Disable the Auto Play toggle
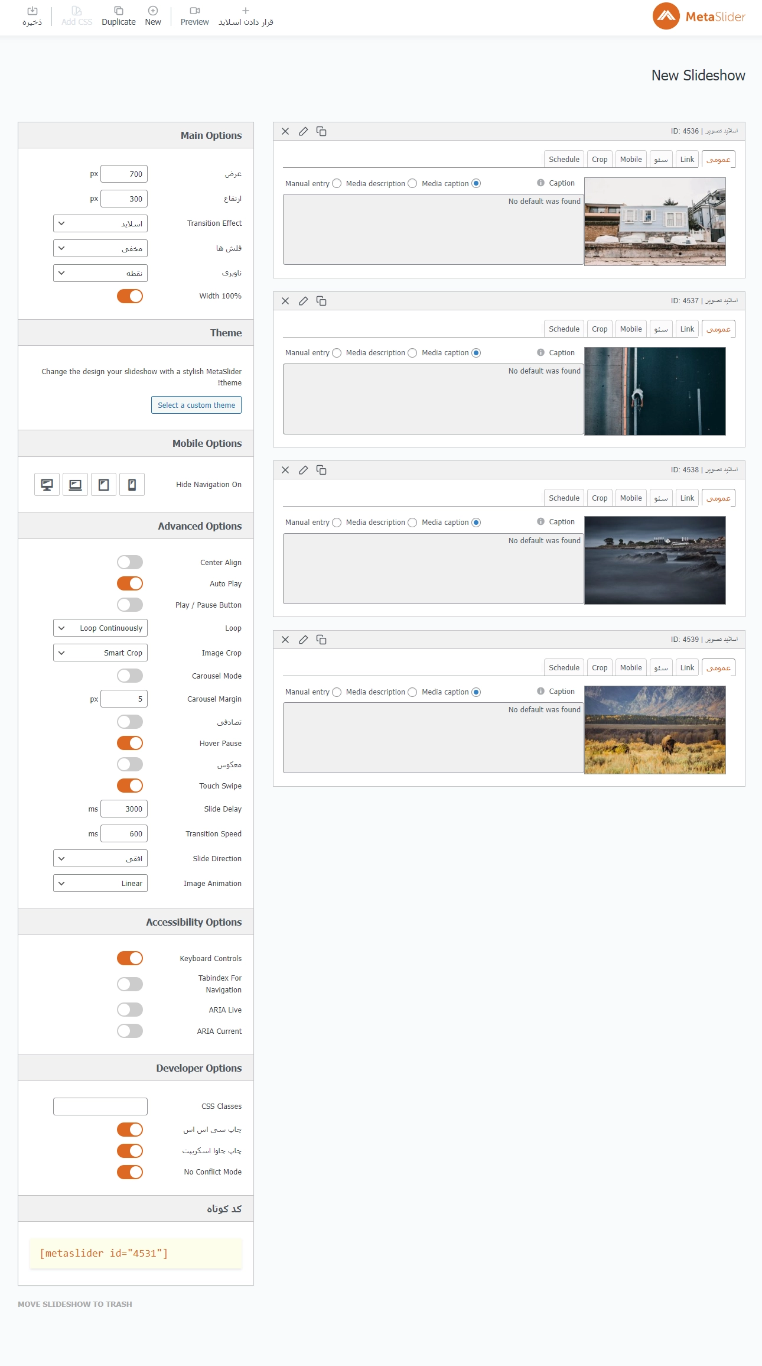The height and width of the screenshot is (1366, 762). 130,583
